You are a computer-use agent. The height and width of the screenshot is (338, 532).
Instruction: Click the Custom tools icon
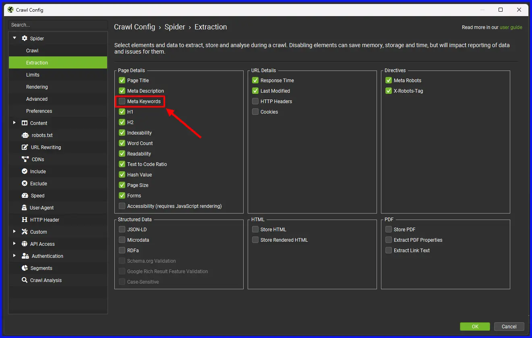click(x=25, y=232)
